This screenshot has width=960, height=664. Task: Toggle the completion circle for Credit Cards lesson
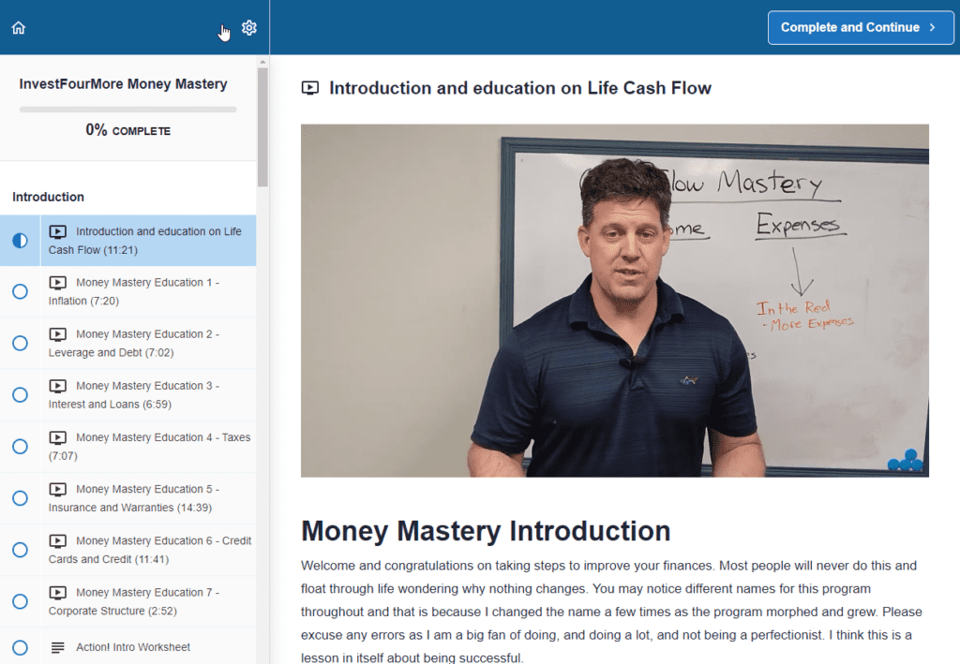20,550
